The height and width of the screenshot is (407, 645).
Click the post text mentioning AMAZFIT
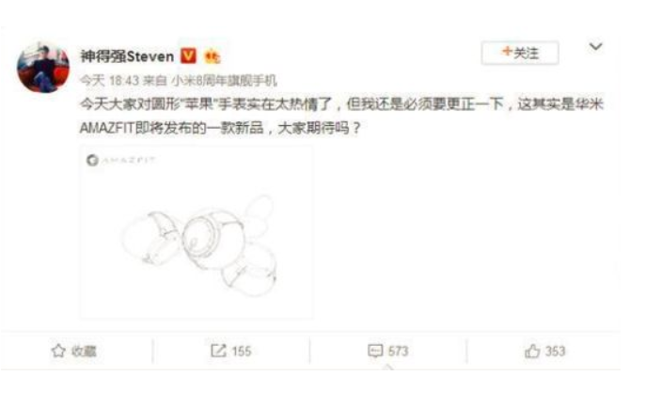coord(341,116)
